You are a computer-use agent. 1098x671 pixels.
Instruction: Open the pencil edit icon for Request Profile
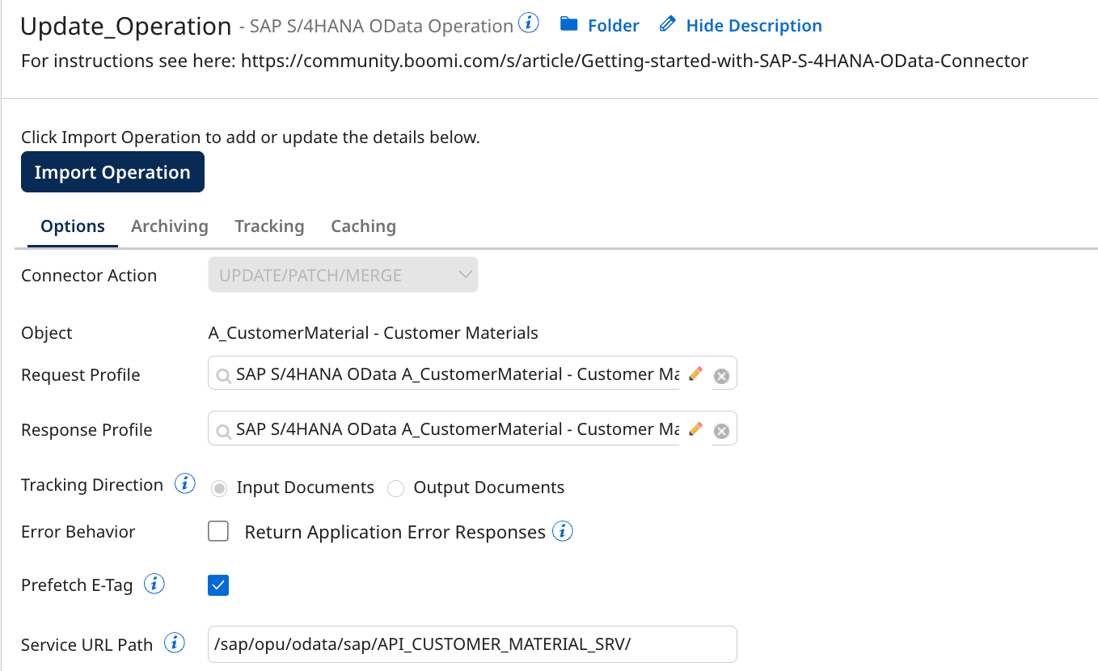tap(695, 373)
